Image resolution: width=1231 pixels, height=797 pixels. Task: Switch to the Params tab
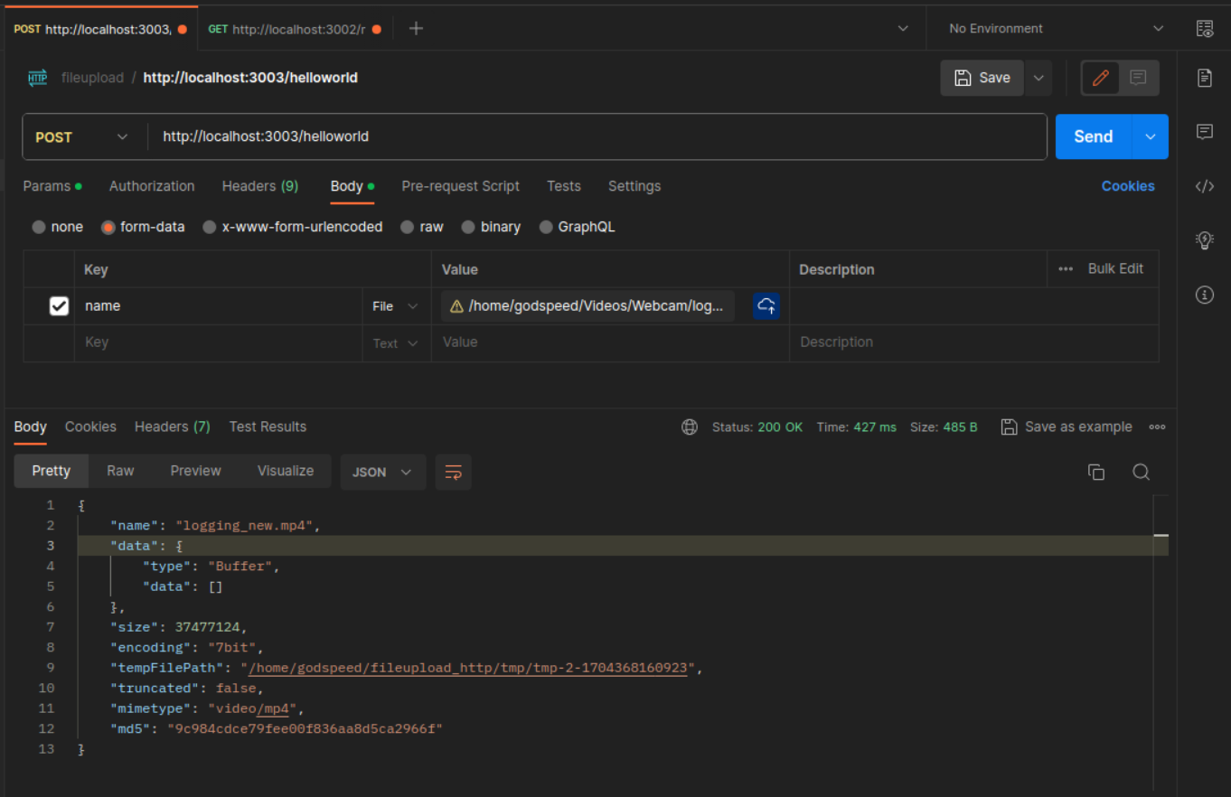[x=52, y=186]
